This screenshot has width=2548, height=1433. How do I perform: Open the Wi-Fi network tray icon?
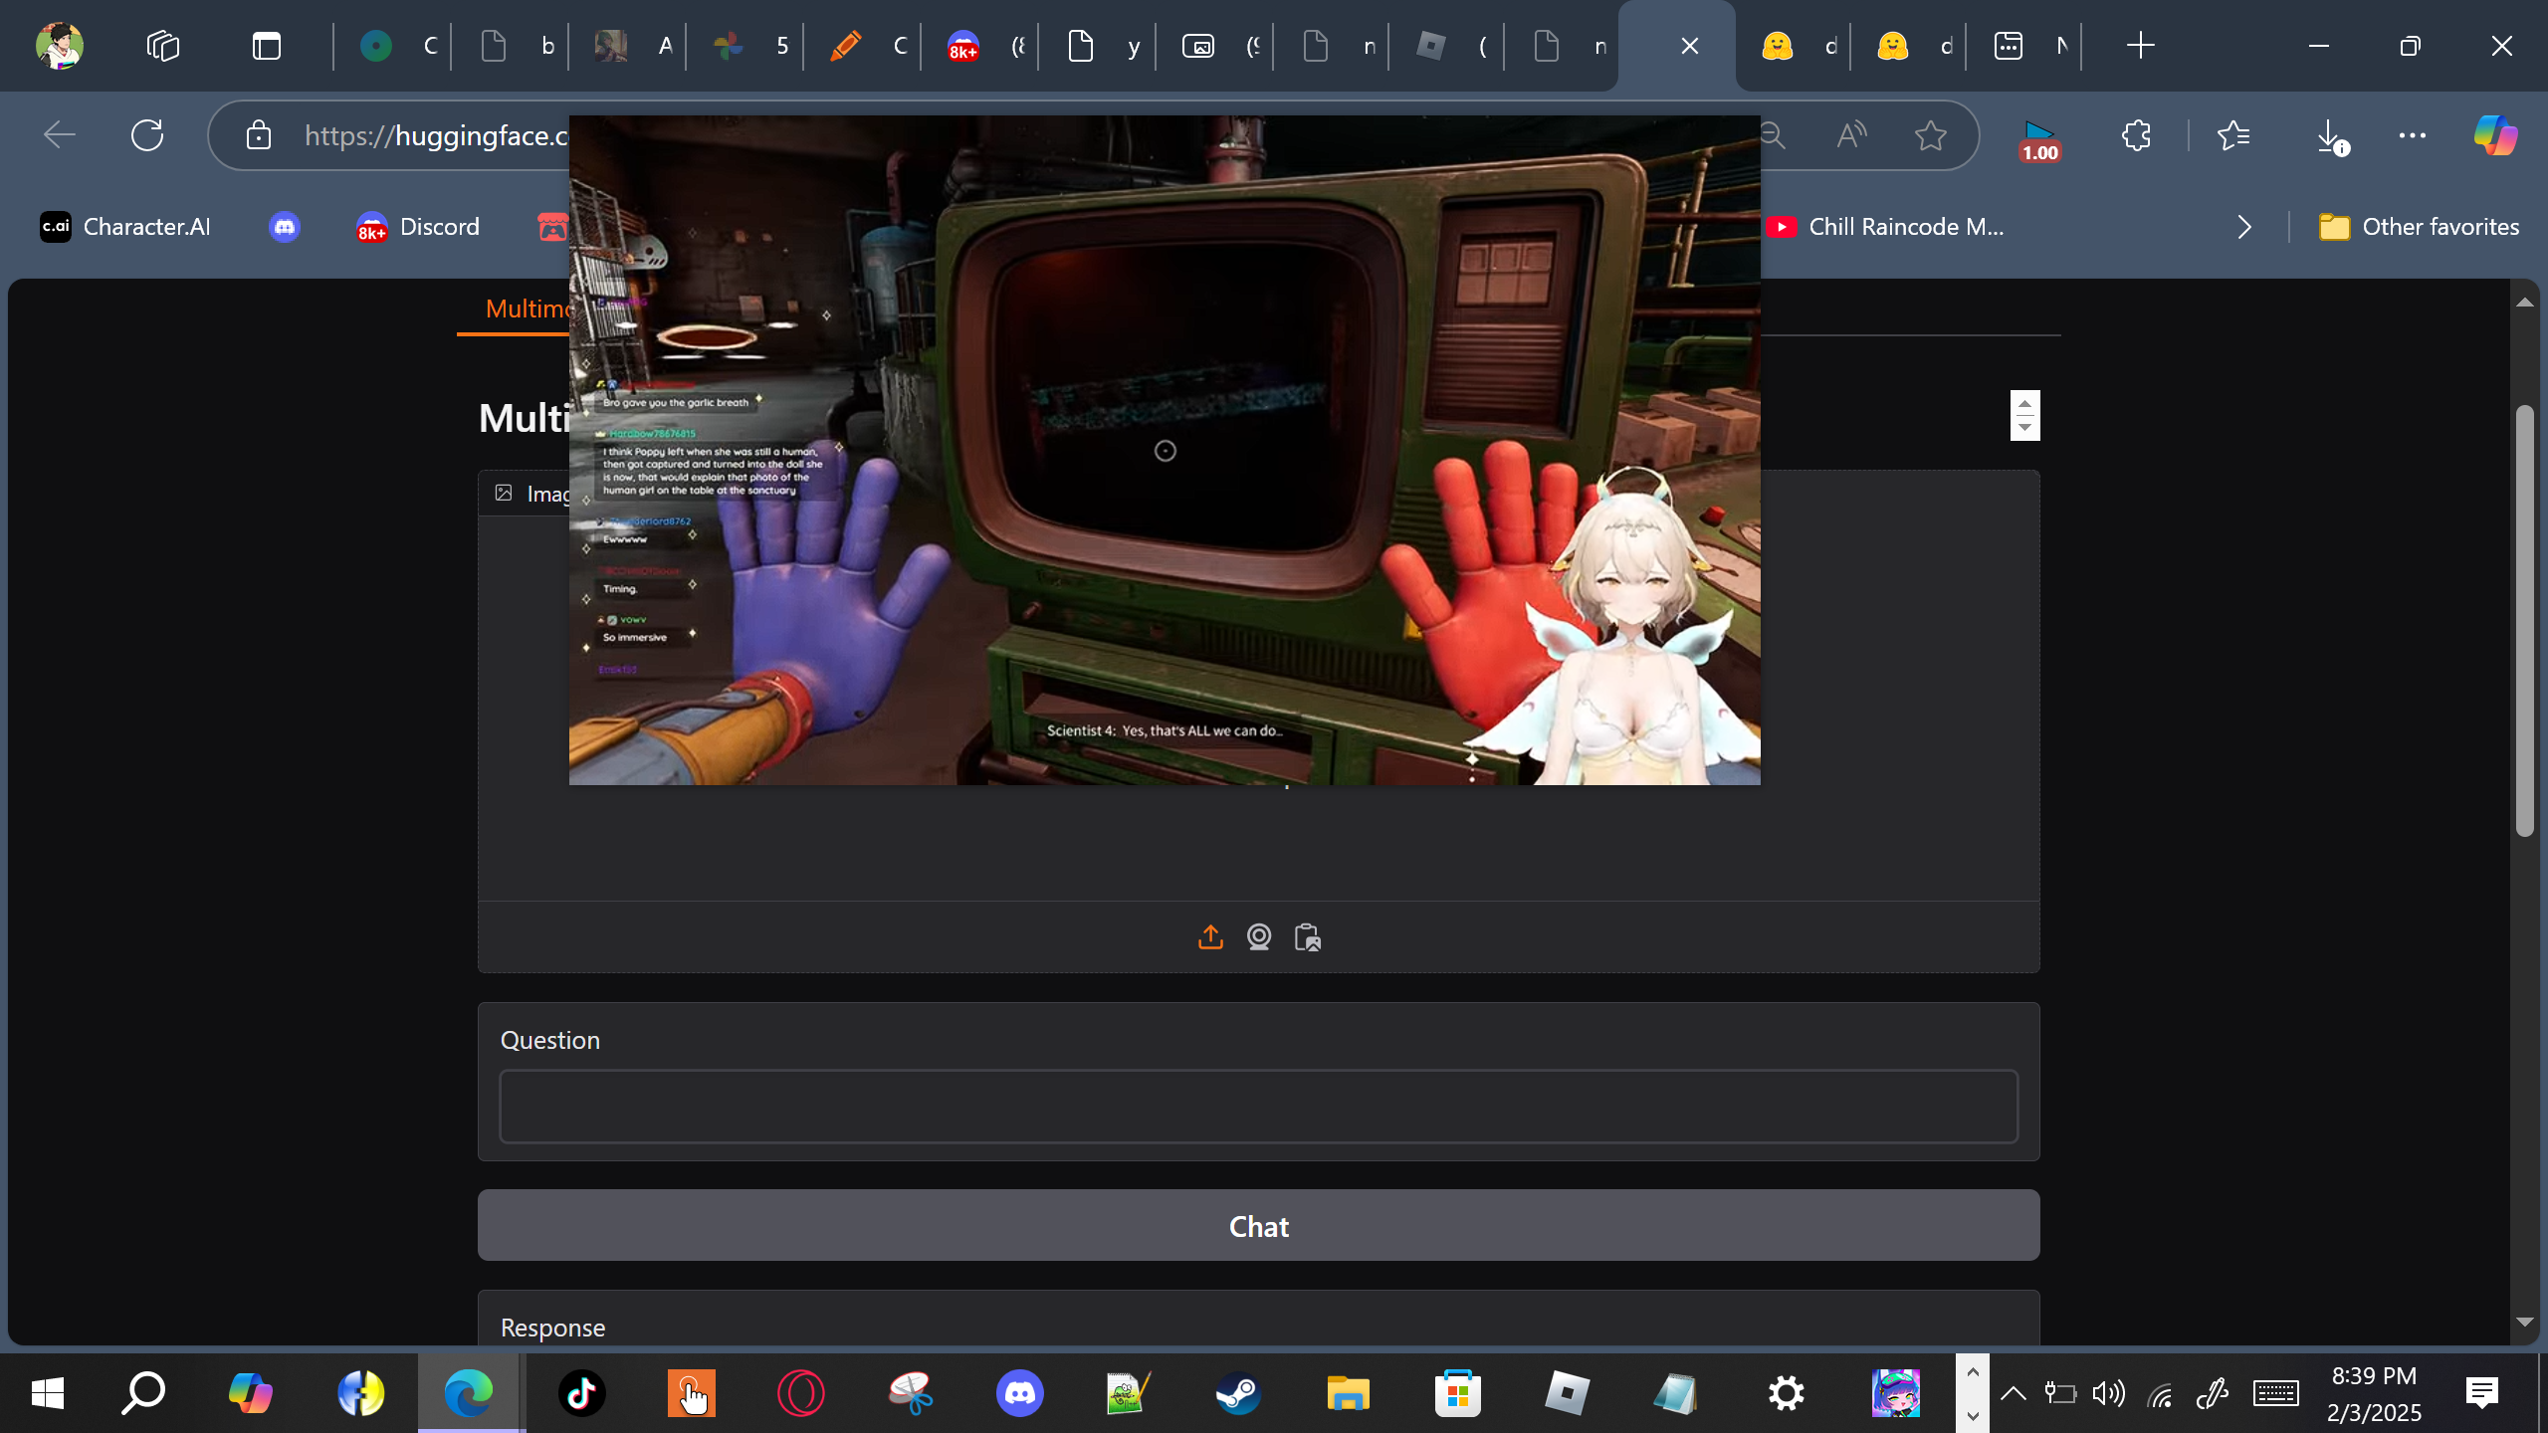(x=2160, y=1395)
